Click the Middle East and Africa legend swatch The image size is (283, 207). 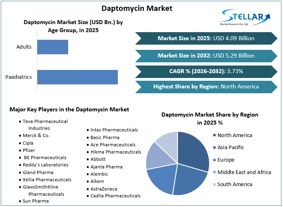(214, 172)
